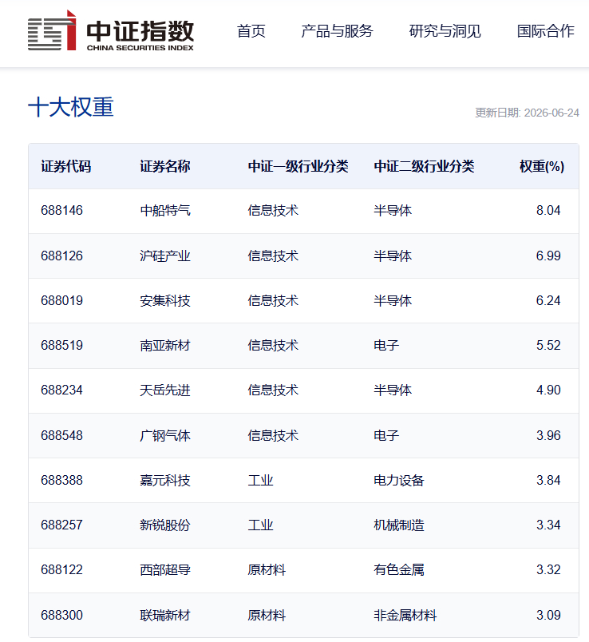
Task: Select security code 688234
Action: coord(61,390)
